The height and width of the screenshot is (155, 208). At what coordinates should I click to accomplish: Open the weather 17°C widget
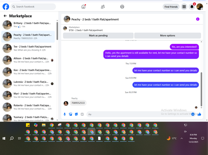172,138
